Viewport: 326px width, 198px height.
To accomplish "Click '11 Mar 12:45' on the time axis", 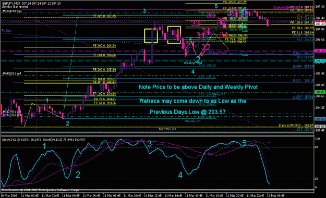I will pos(153,196).
